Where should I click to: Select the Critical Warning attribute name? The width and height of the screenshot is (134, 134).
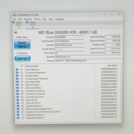tap(32, 70)
